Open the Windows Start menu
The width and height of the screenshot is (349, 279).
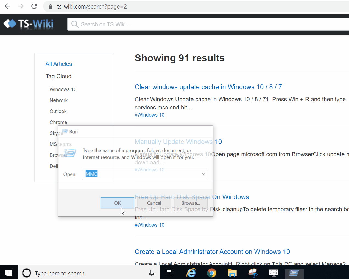pos(9,273)
